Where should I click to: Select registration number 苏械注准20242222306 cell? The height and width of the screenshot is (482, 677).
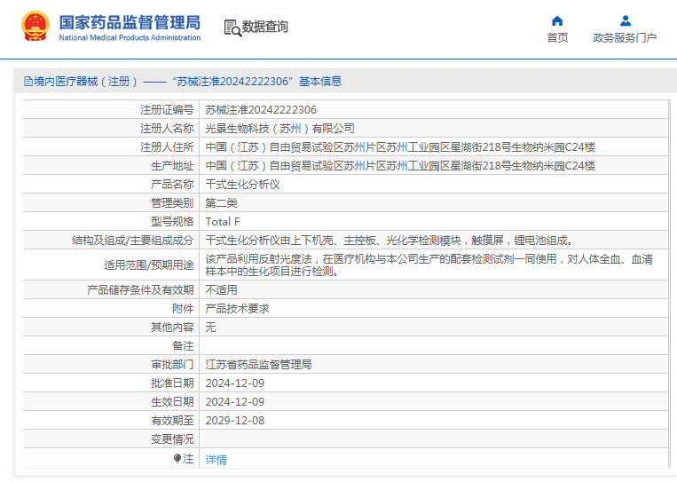coord(261,110)
